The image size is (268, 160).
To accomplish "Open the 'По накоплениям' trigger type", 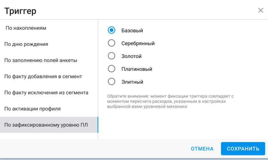I will click(26, 28).
